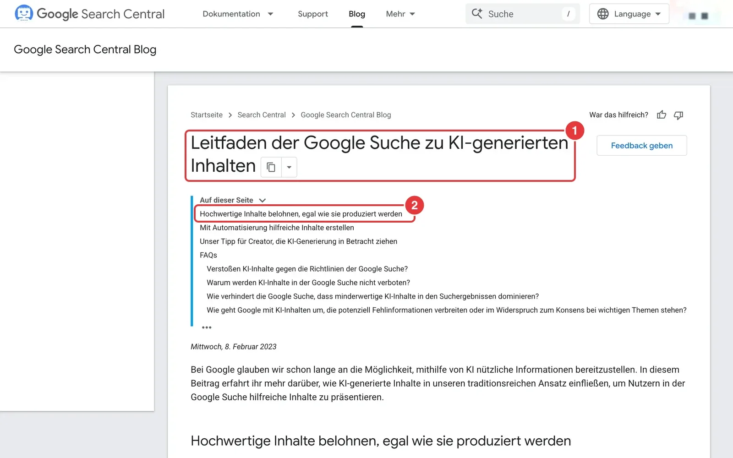Click the Feedback geben button
733x458 pixels.
pos(642,146)
